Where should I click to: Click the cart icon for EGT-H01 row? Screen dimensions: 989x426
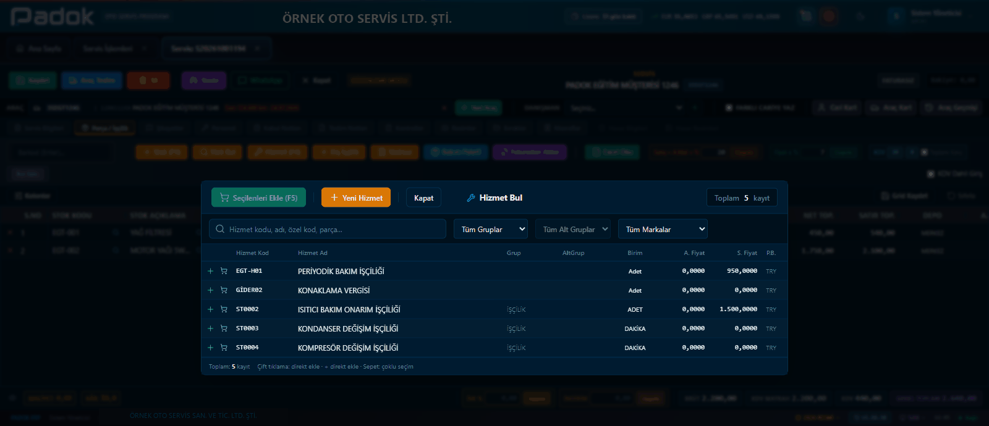pyautogui.click(x=224, y=271)
